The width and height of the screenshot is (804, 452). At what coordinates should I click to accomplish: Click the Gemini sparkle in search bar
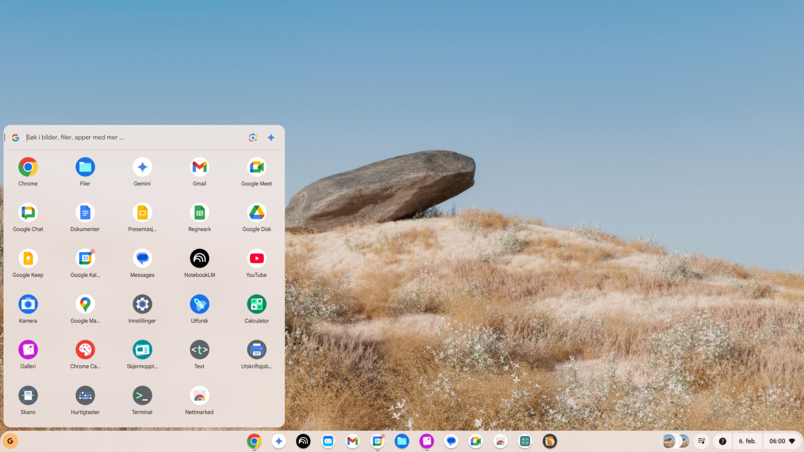pyautogui.click(x=271, y=138)
